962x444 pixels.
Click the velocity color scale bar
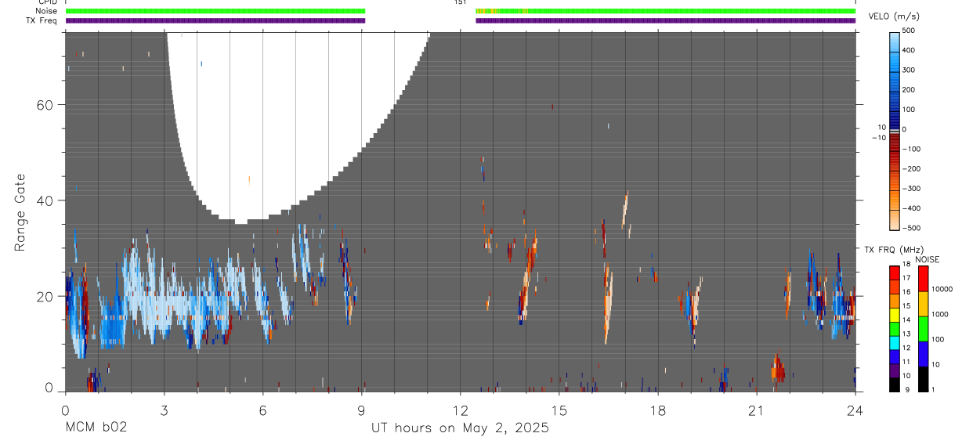click(x=895, y=130)
